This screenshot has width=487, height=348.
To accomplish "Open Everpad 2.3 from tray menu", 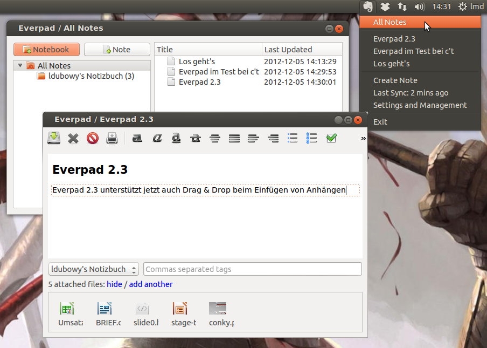I will click(420, 39).
